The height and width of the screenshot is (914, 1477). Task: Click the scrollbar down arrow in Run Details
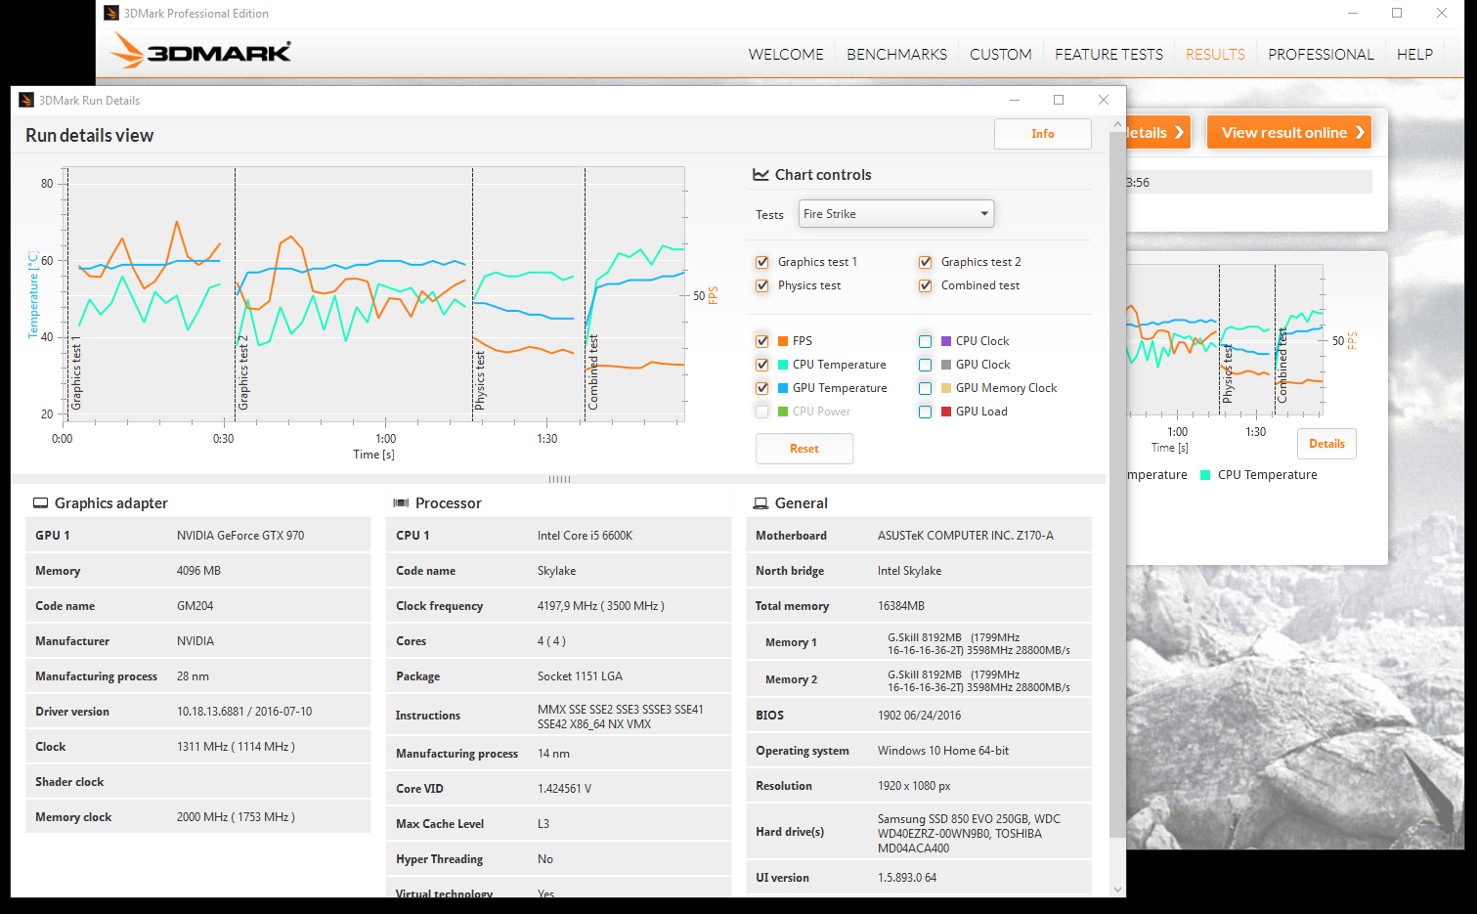click(x=1117, y=889)
